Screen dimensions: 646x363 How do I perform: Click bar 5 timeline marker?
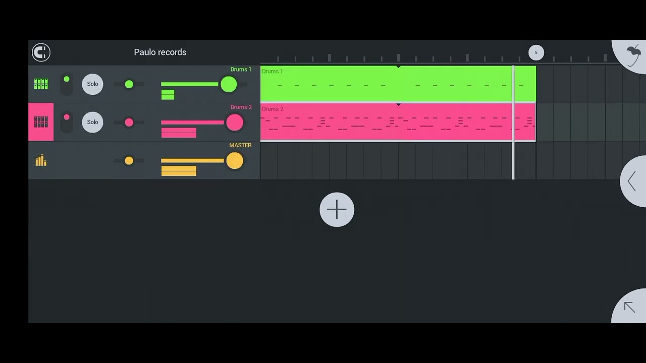click(536, 52)
